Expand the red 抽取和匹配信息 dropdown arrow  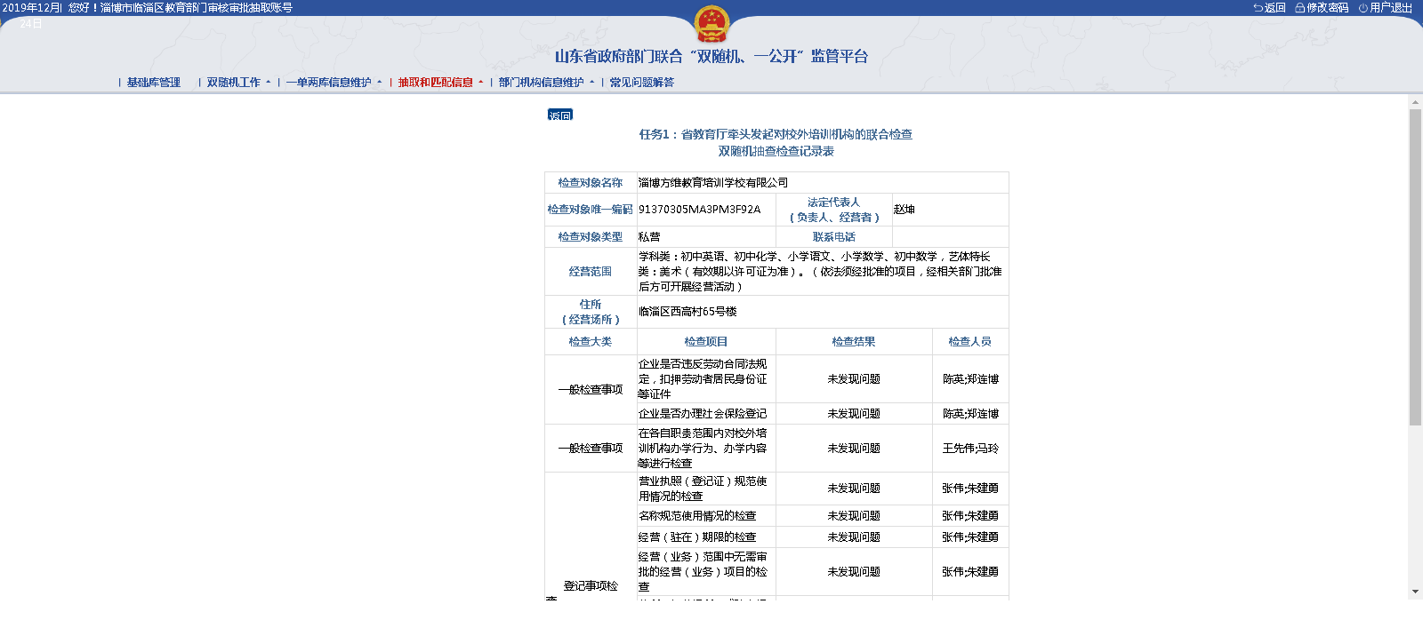pyautogui.click(x=480, y=83)
